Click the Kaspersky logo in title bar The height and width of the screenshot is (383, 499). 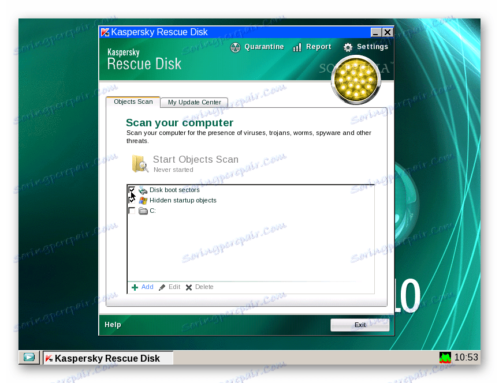105,32
